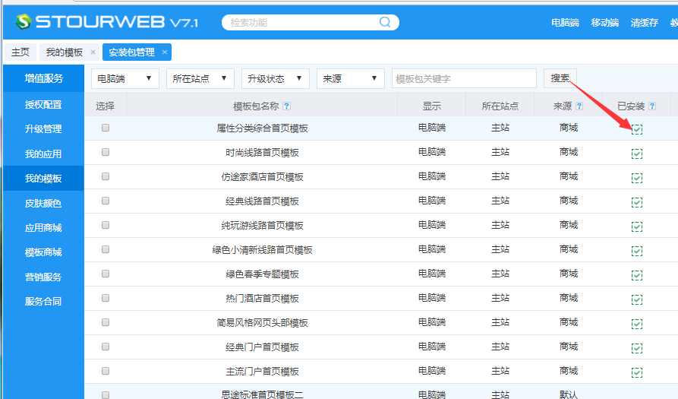
Task: Click help icon next to 来源 column header
Action: point(579,106)
